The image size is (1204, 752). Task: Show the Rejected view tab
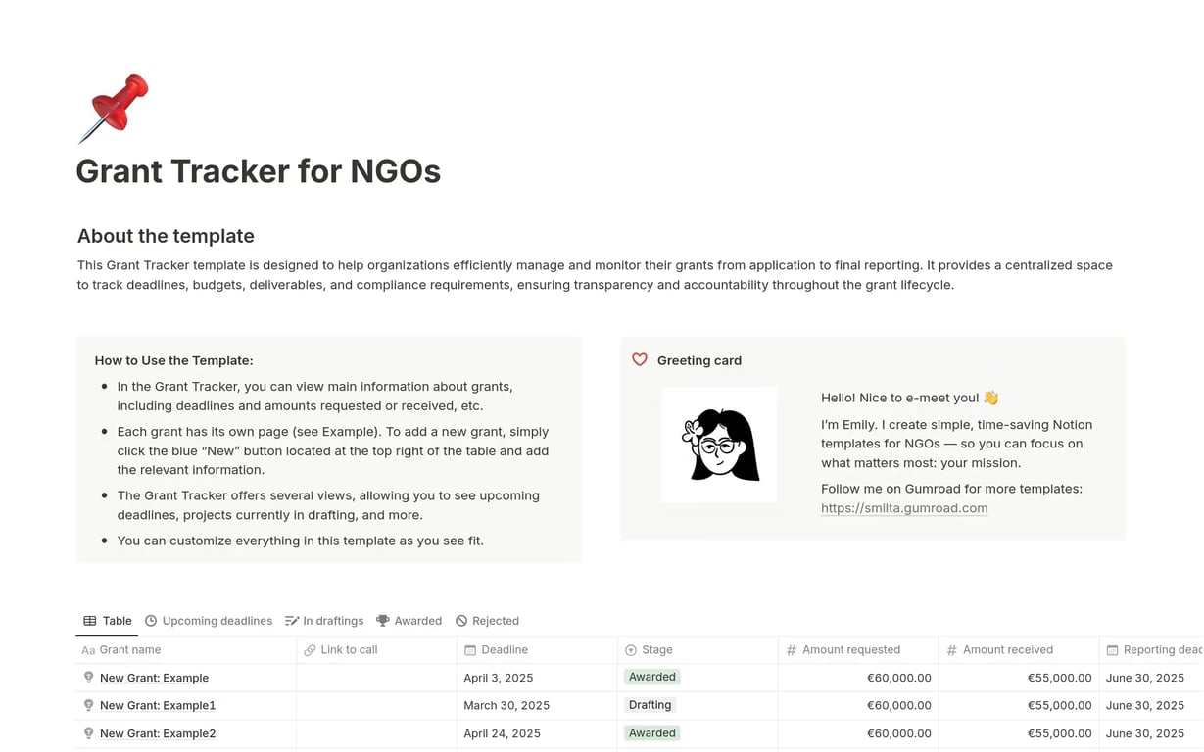point(487,621)
